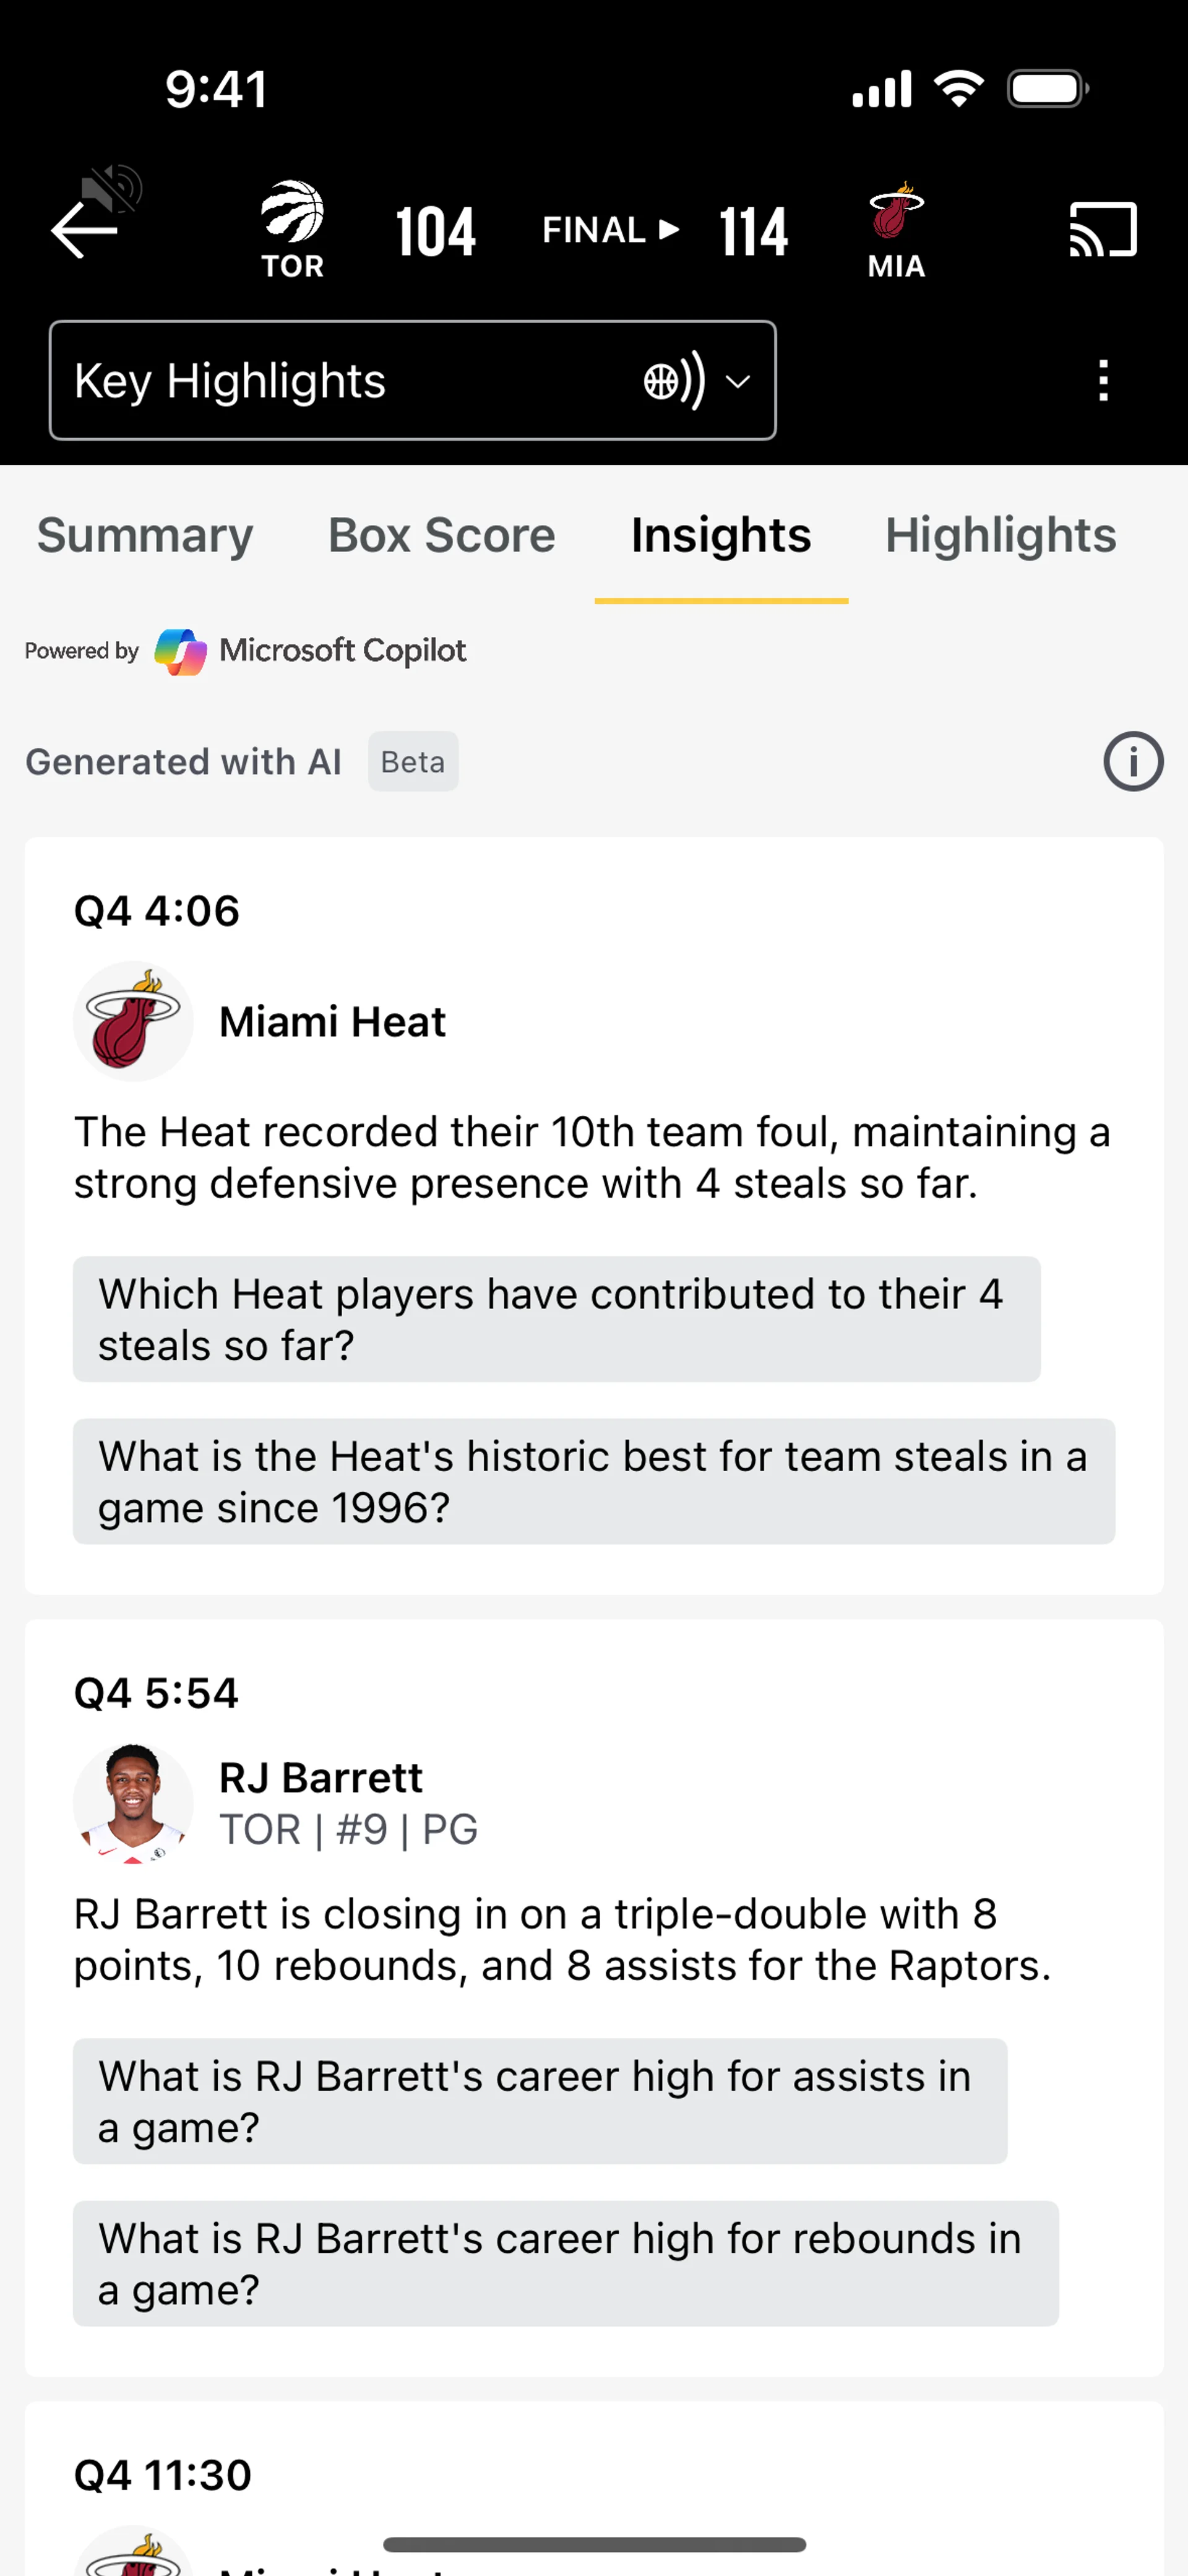Tap the chevron on Key Highlights selector

(738, 382)
